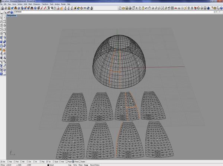Click the black Default layer color swatch
223x166 pixels.
pyautogui.click(x=48, y=165)
